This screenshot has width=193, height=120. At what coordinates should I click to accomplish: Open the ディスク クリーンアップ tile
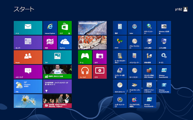coord(134,86)
